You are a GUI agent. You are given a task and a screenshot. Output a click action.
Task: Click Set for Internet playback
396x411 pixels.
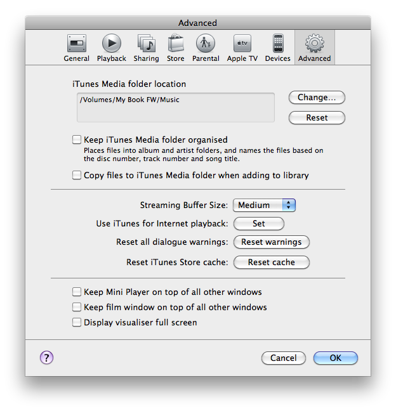click(258, 224)
